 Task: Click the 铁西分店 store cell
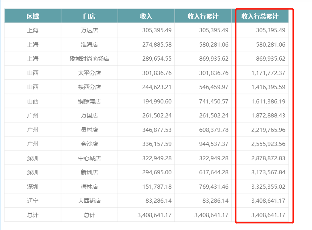pos(89,87)
